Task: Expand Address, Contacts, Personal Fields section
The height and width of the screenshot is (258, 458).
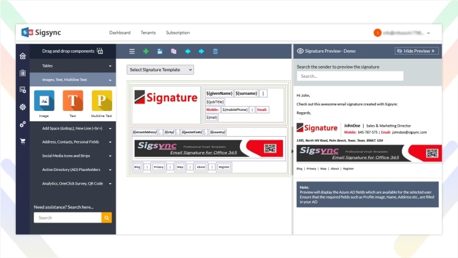Action: (73, 142)
